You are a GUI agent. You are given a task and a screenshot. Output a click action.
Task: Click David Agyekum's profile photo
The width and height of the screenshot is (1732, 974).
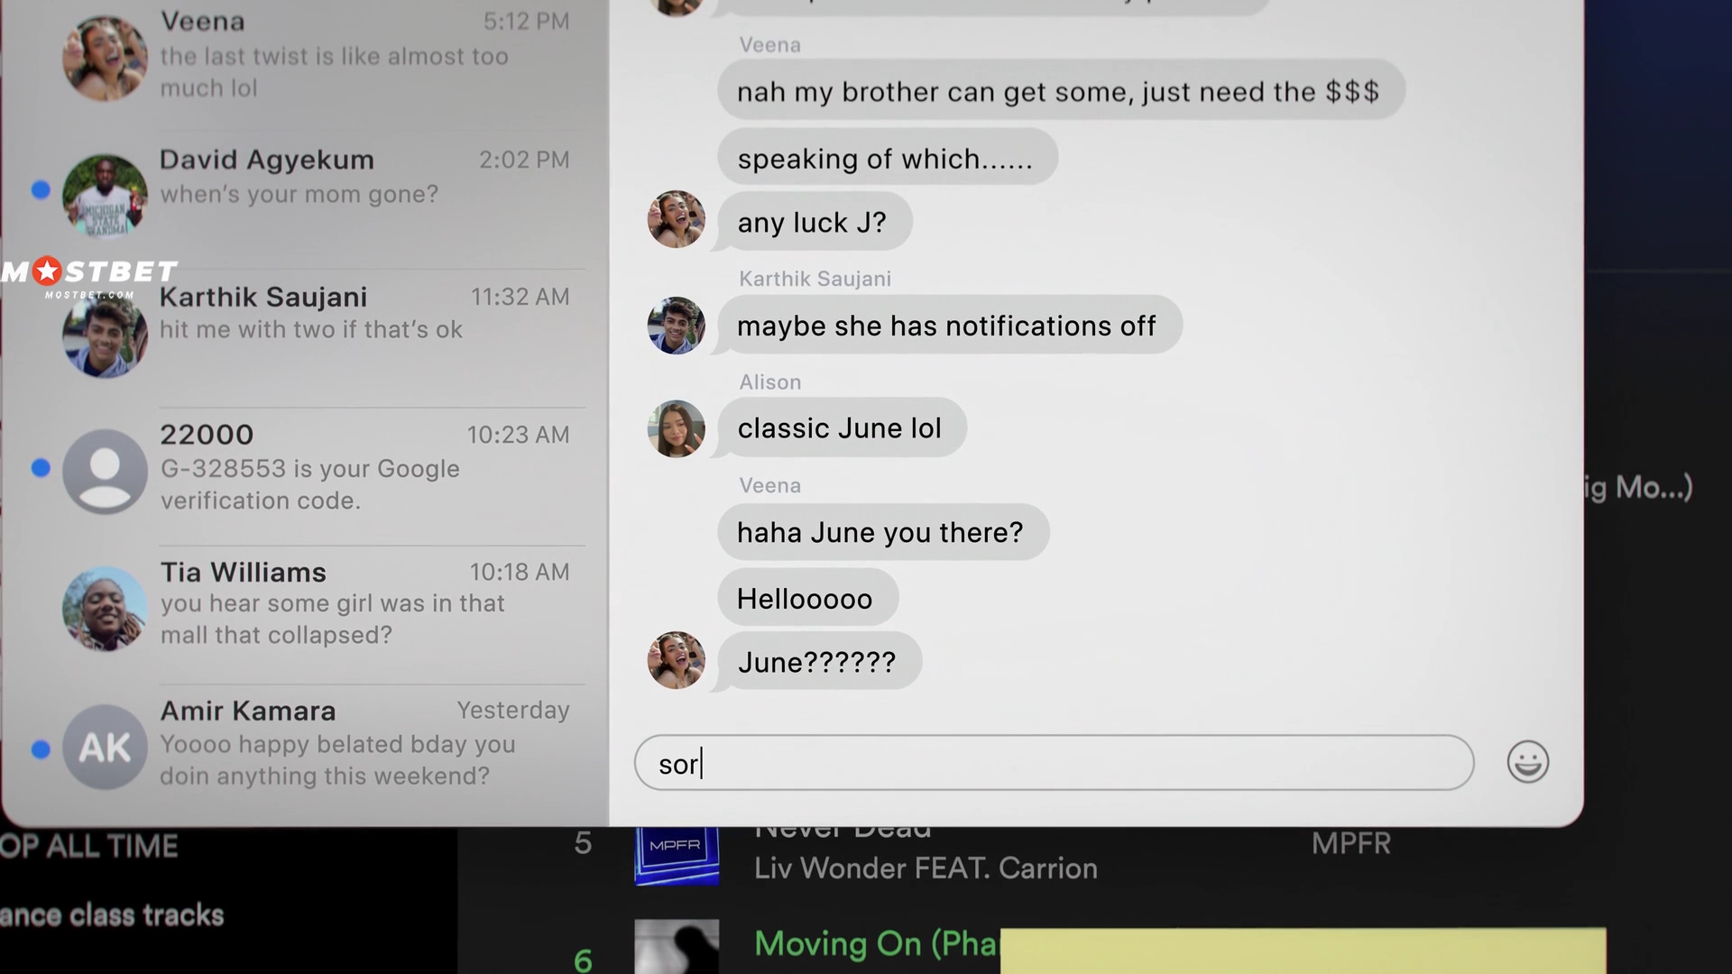[105, 196]
